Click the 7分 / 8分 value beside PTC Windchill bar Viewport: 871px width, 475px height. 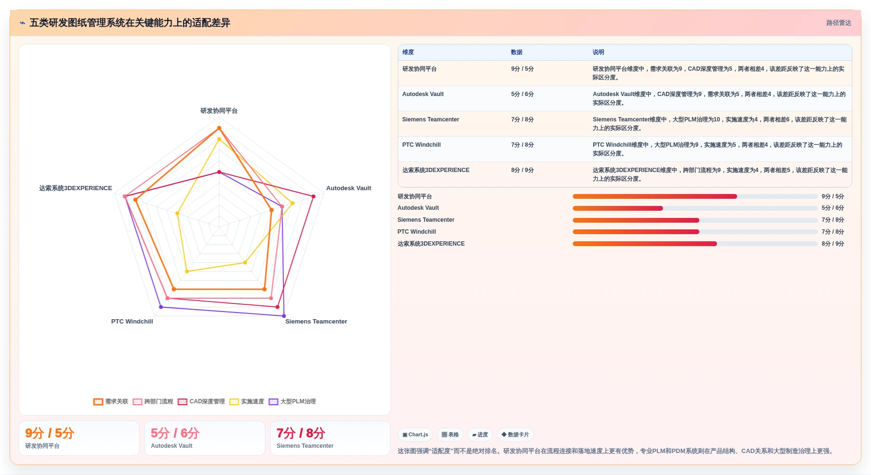tap(833, 232)
